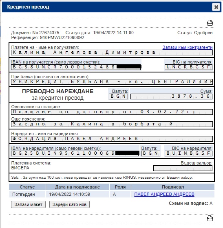
Task: Click the Дата на подписване column header
Action: point(77,187)
